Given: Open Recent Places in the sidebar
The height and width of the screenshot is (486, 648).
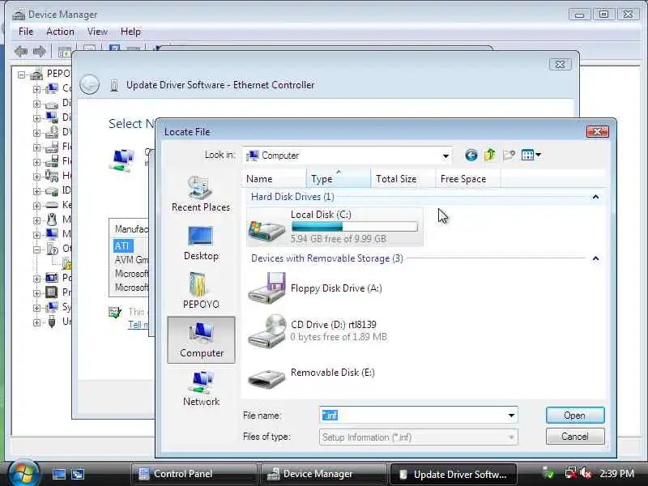Looking at the screenshot, I should tap(201, 194).
